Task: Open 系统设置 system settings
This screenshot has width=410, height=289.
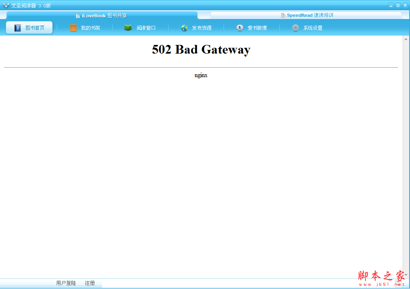Action: pyautogui.click(x=313, y=28)
